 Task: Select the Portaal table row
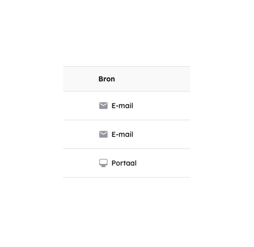pos(127,163)
